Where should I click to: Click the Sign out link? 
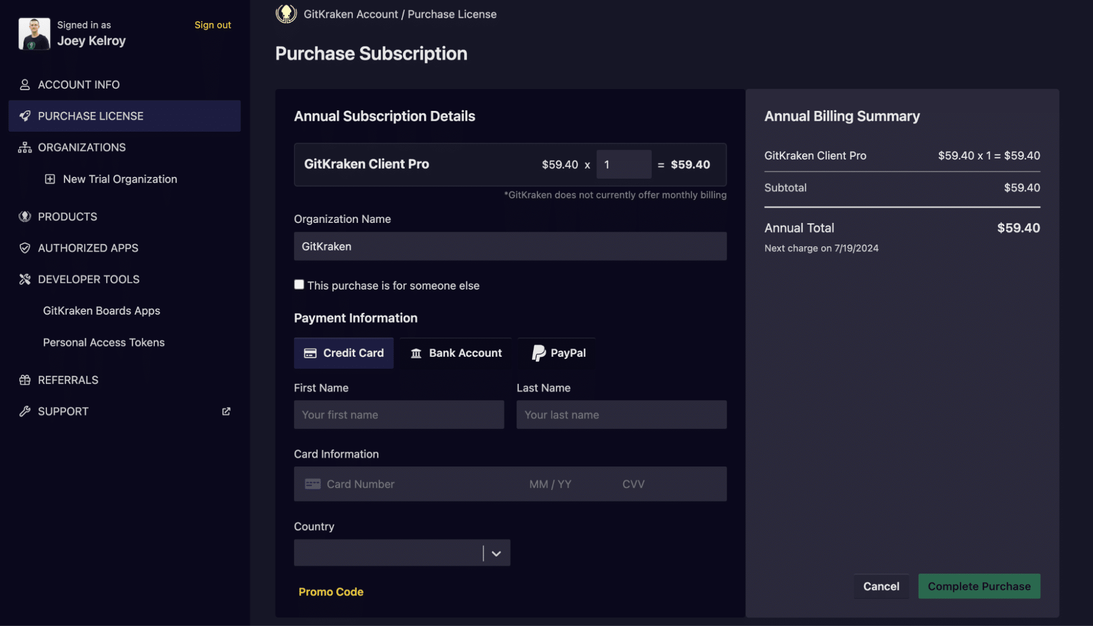pos(213,25)
